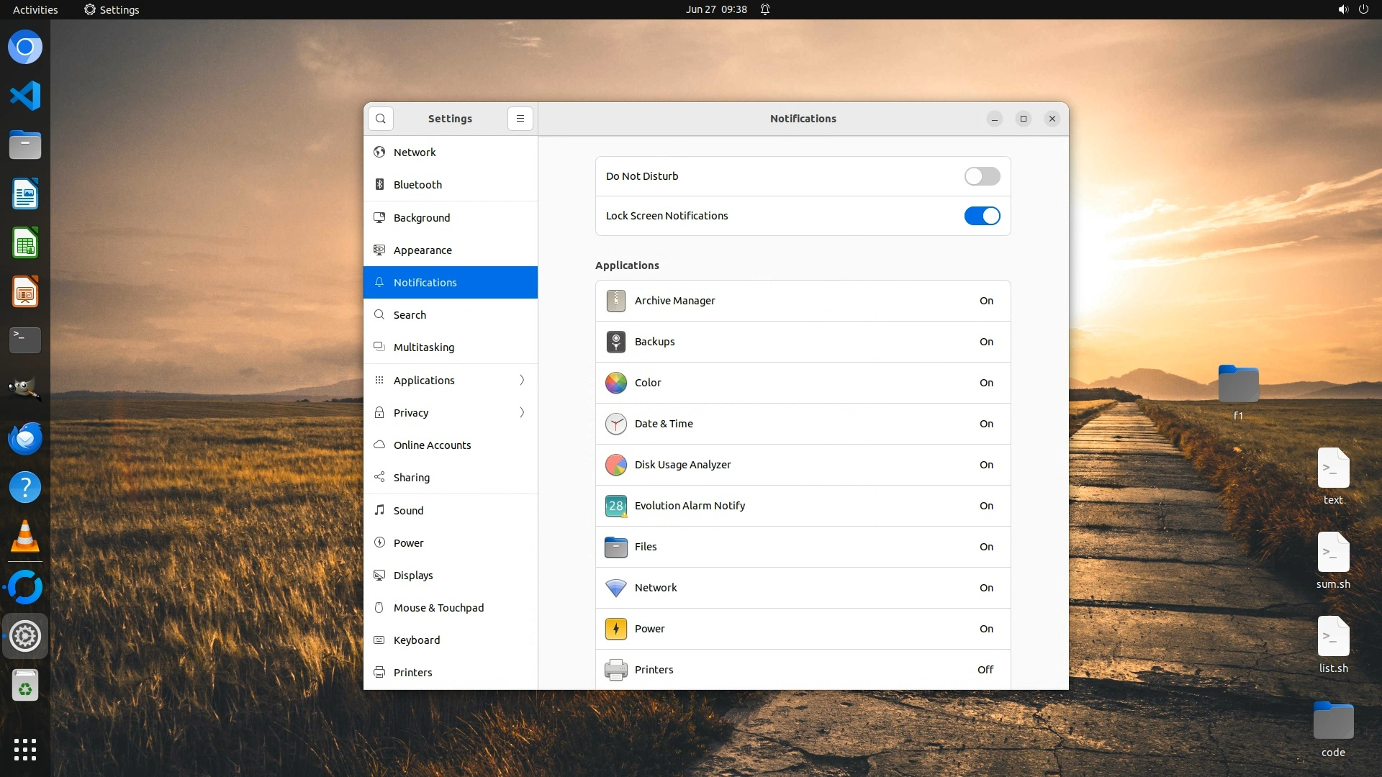Click the Backups app icon

tap(615, 342)
